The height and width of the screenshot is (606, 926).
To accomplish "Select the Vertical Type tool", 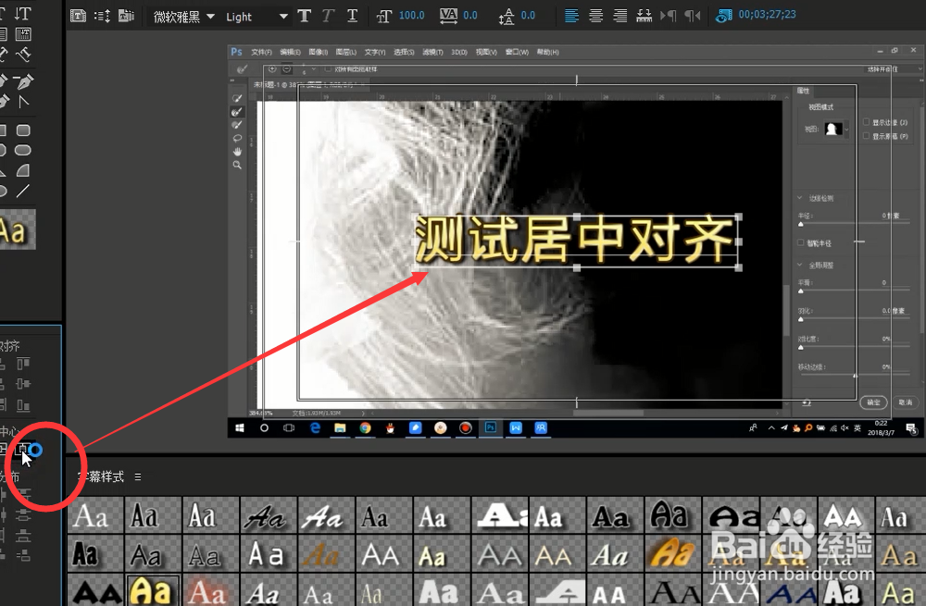I will [x=23, y=13].
